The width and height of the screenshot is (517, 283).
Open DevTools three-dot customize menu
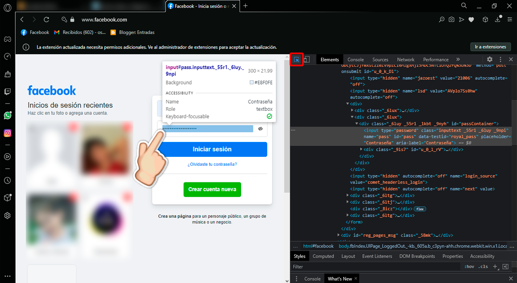pyautogui.click(x=500, y=59)
